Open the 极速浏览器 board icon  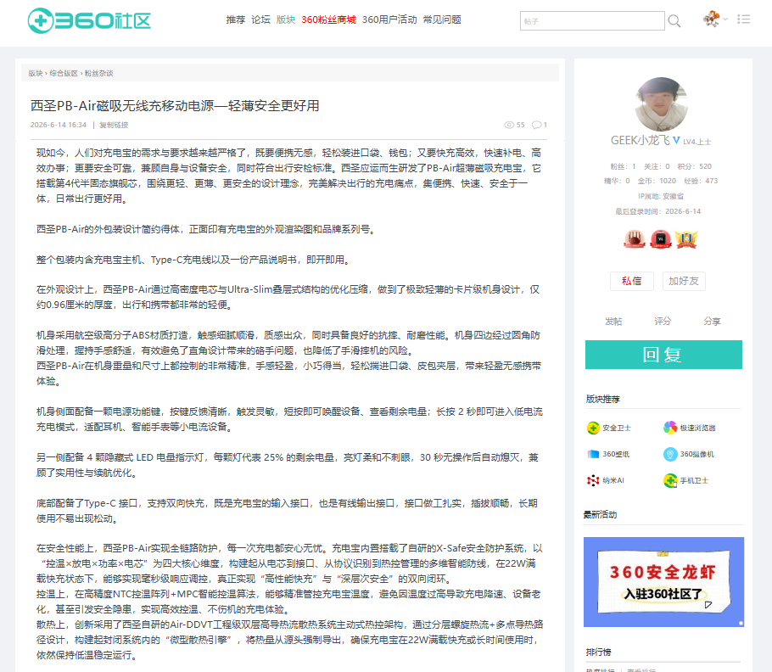click(670, 428)
